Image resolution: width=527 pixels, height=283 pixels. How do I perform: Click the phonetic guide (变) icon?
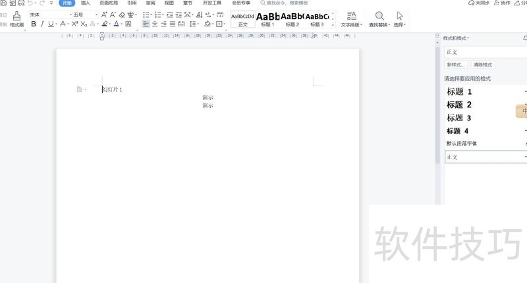click(130, 14)
